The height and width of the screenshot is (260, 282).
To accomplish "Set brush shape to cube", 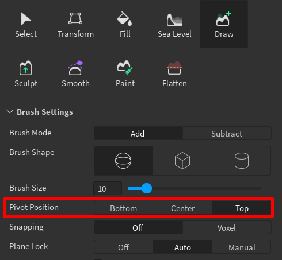I will pyautogui.click(x=182, y=161).
